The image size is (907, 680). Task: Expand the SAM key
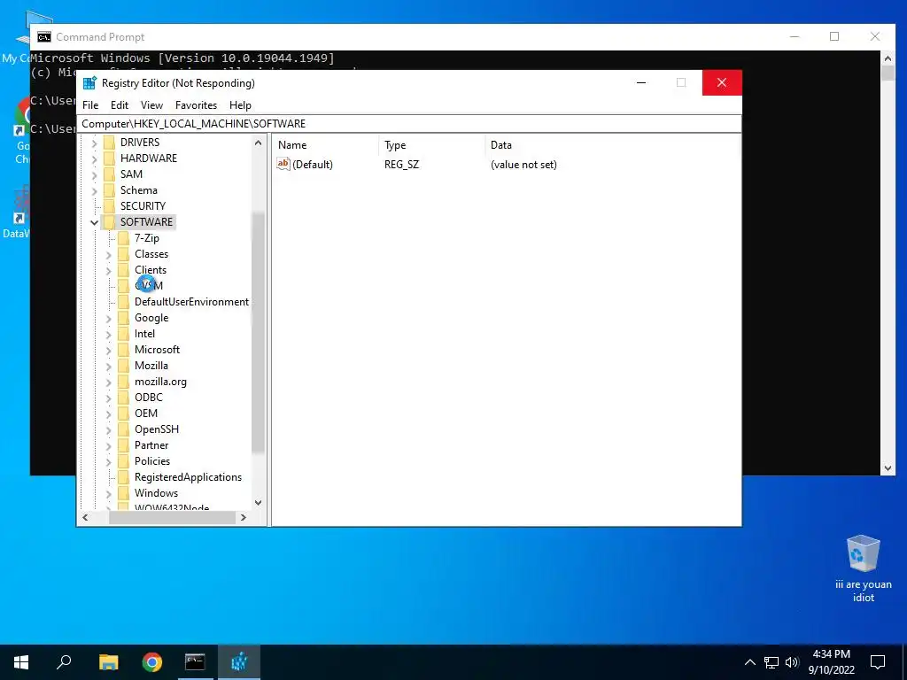point(94,174)
